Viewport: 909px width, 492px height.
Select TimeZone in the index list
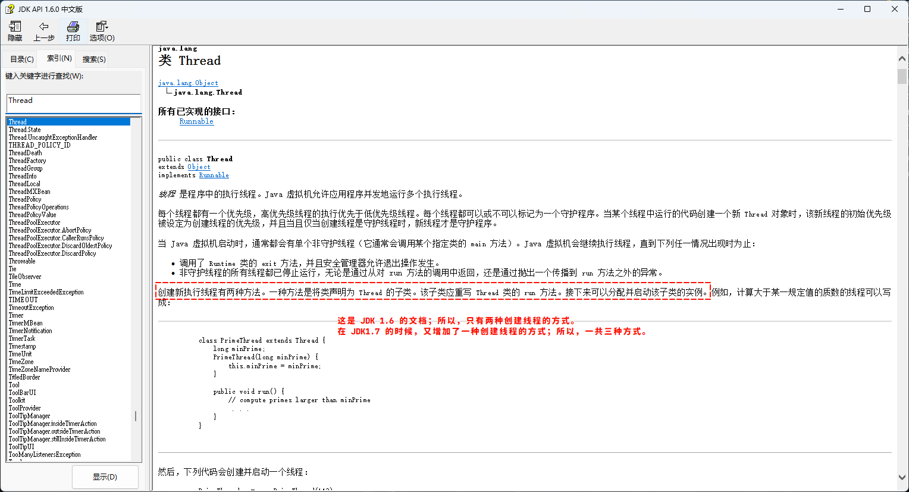pos(21,361)
